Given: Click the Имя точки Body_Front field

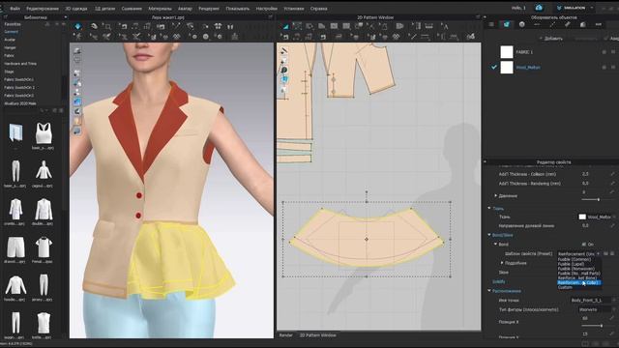Looking at the screenshot, I should coord(592,301).
